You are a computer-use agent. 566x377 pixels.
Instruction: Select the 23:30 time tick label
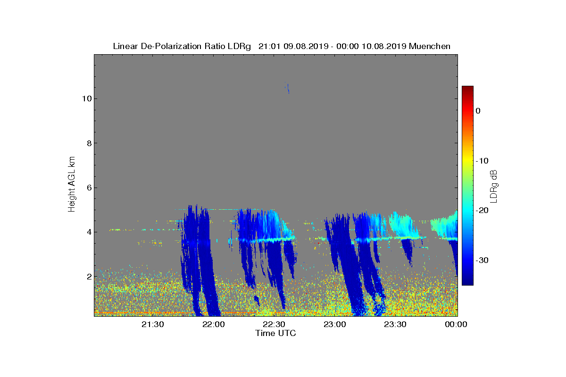click(x=395, y=324)
